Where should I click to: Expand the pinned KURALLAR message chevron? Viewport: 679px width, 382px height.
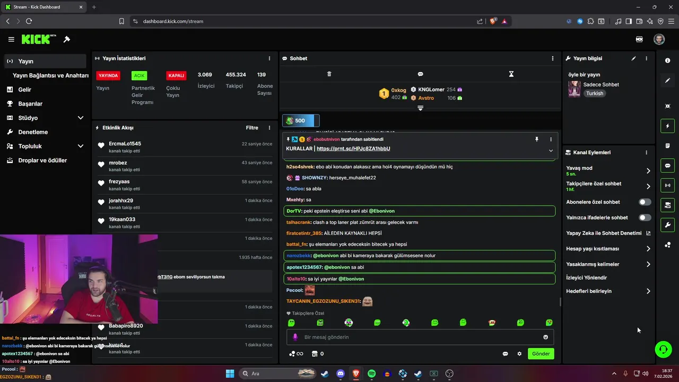551,151
